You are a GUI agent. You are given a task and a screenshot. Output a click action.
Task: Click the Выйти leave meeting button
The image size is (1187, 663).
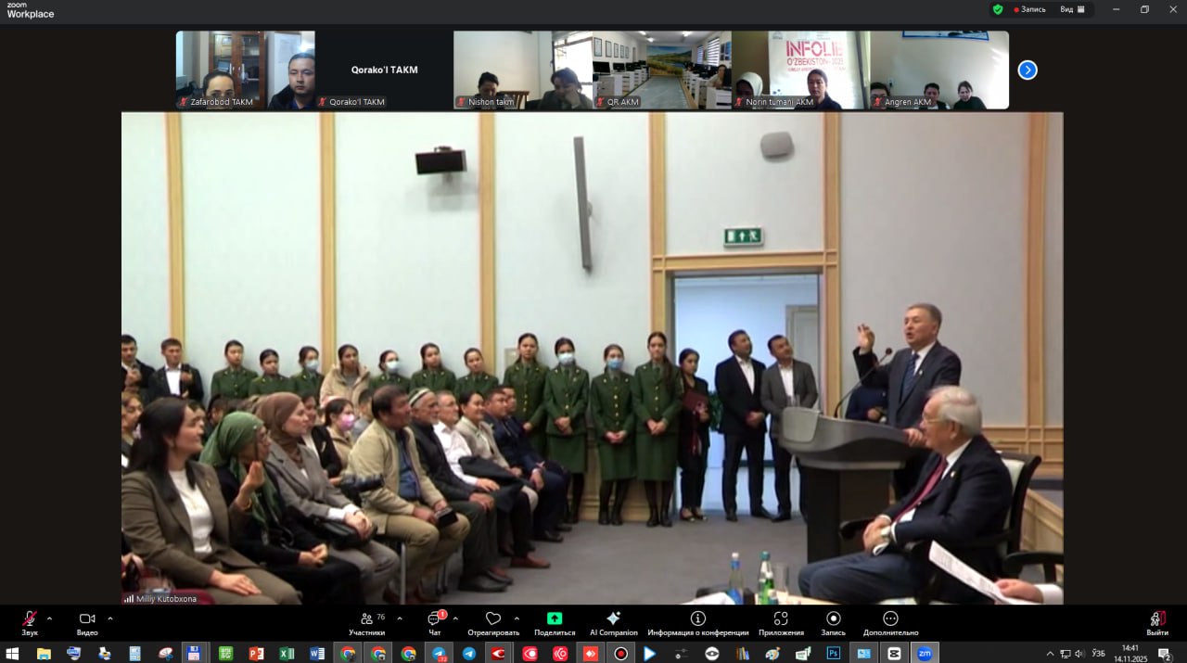tap(1156, 622)
